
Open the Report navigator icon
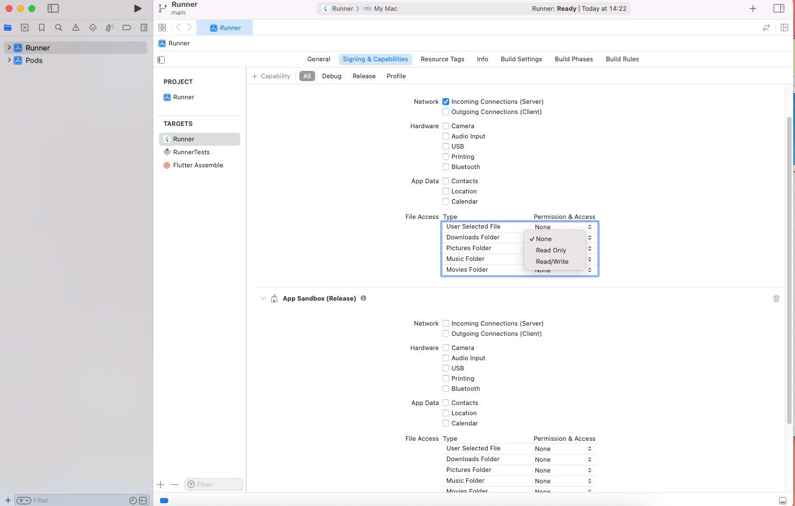pos(144,27)
